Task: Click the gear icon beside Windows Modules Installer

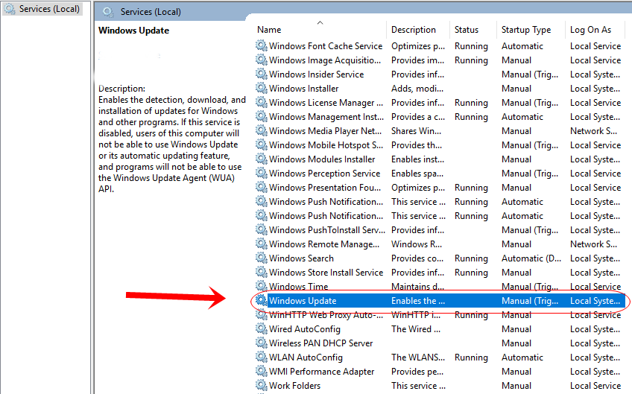Action: pos(261,159)
